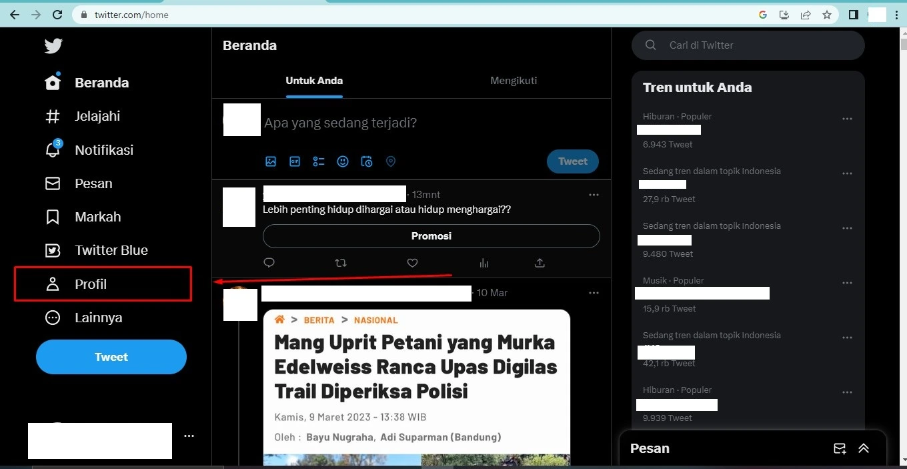This screenshot has width=907, height=469.
Task: Reply to the hidup dihargai tweet
Action: point(269,263)
